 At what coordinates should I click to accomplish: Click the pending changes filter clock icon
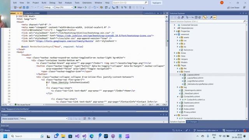tap(188, 17)
